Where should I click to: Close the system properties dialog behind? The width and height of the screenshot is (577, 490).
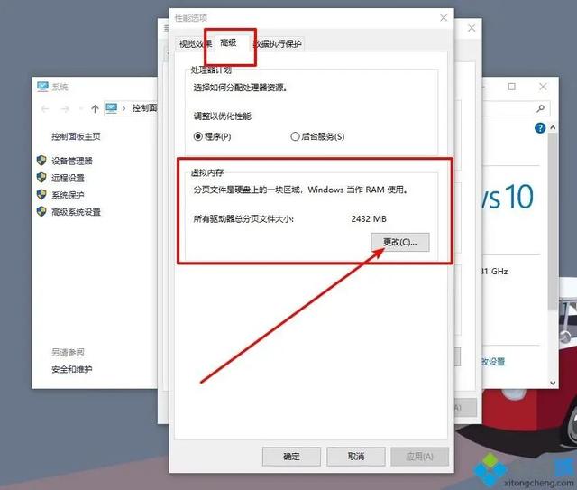coord(472,28)
